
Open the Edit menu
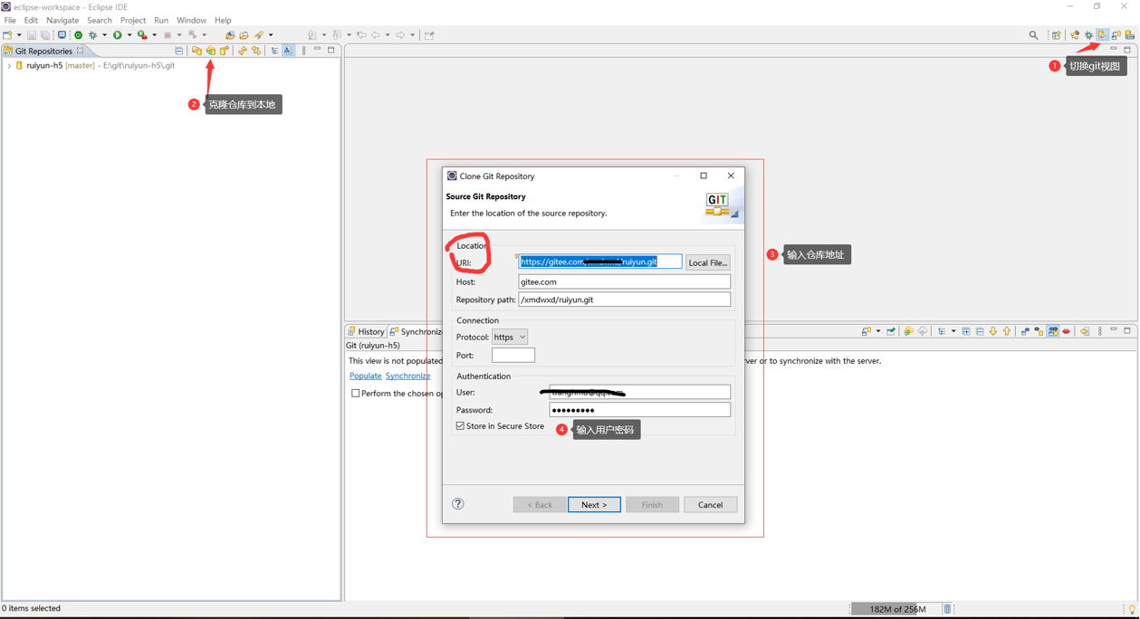[x=31, y=20]
